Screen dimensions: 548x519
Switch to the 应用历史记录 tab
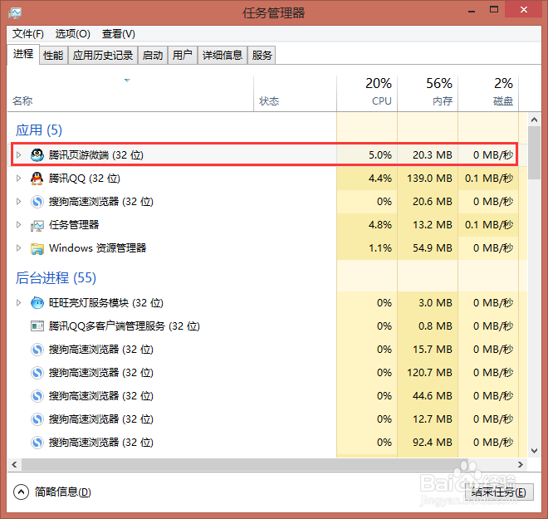[x=103, y=55]
